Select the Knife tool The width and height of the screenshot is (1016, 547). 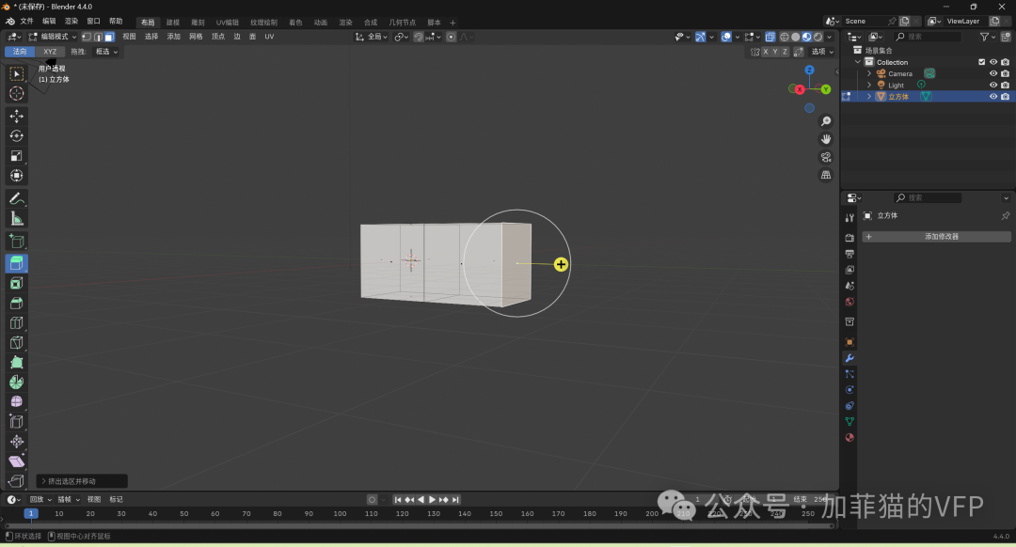pos(16,342)
